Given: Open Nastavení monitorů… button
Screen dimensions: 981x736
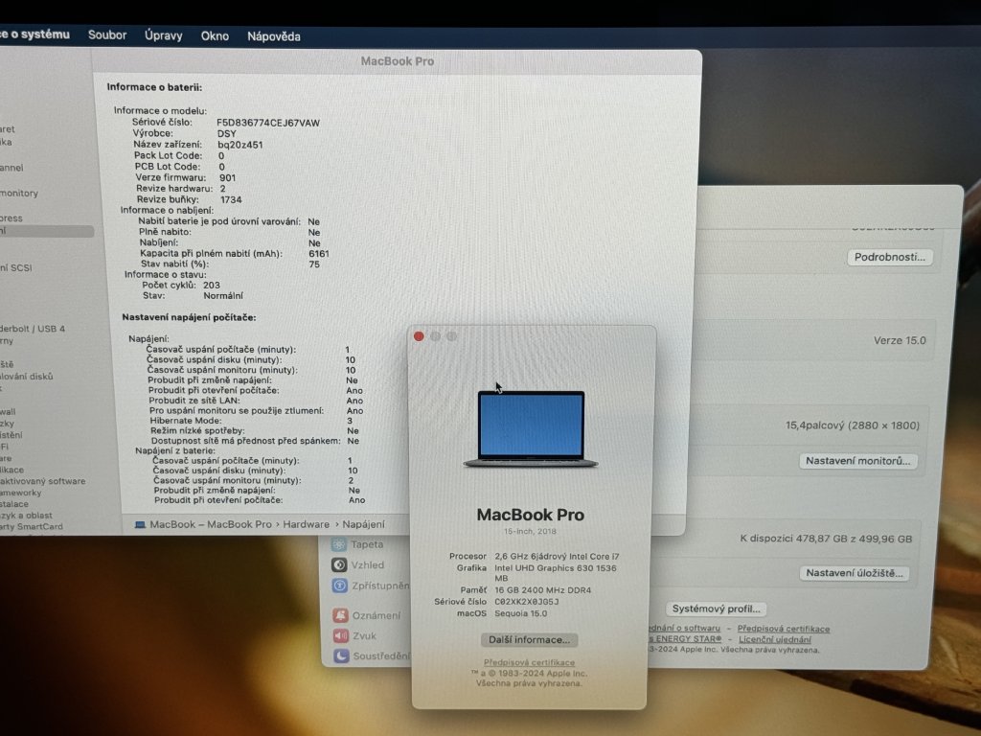Looking at the screenshot, I should pyautogui.click(x=857, y=461).
